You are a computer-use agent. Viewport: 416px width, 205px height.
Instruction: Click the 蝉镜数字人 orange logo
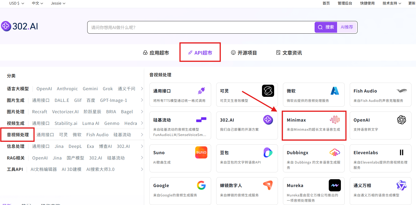tap(268, 185)
